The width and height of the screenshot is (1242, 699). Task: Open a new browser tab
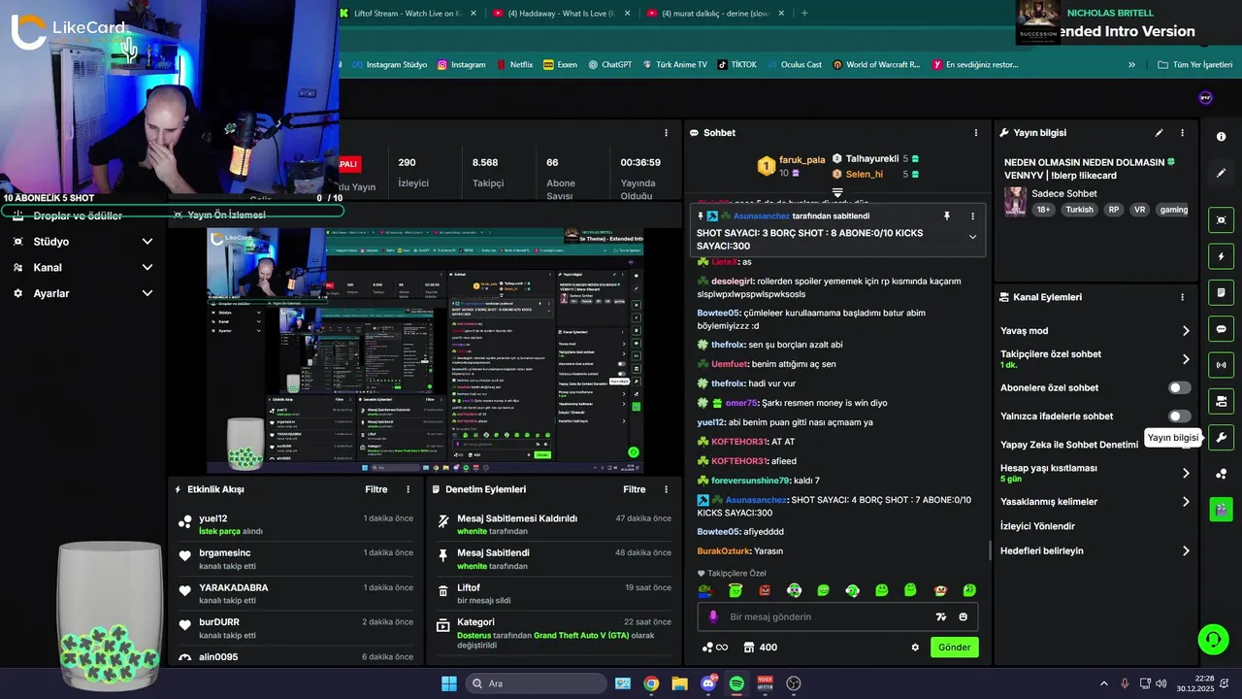pyautogui.click(x=804, y=13)
